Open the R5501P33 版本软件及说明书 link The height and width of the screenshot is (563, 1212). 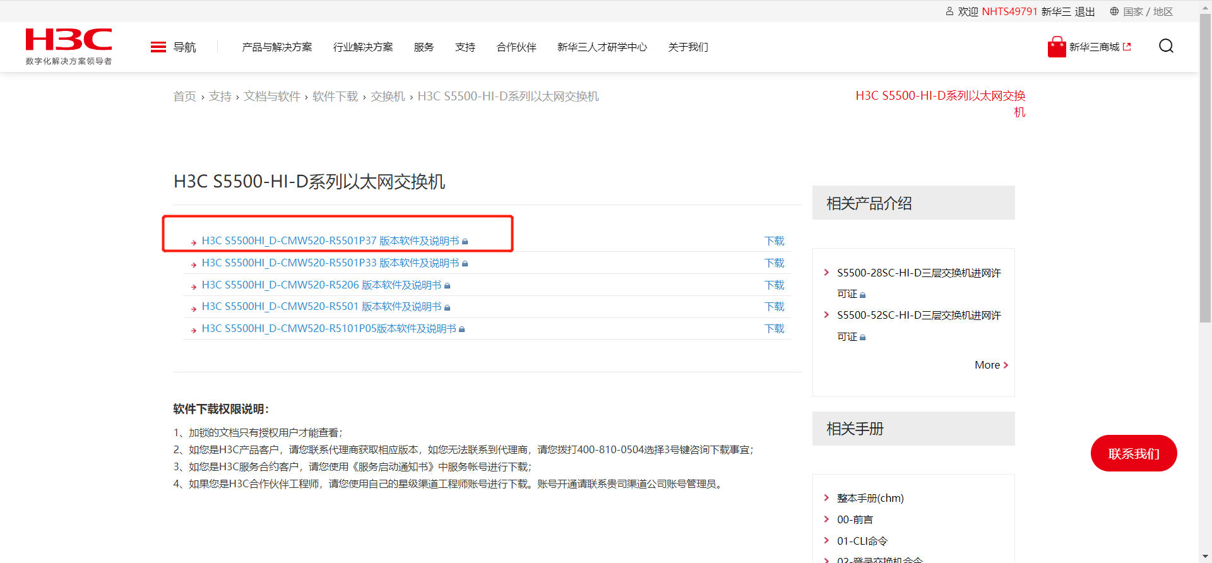point(331,263)
